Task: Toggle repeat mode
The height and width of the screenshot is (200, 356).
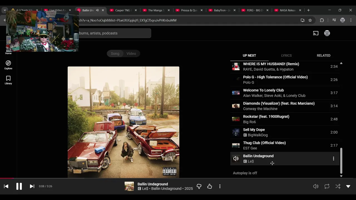Action: tap(327, 186)
